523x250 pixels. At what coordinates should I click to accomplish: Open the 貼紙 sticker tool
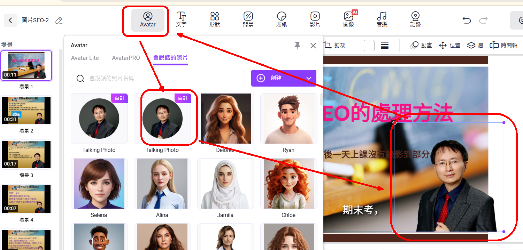click(x=282, y=19)
